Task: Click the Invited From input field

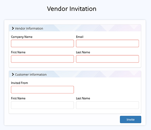Action: coord(42,90)
